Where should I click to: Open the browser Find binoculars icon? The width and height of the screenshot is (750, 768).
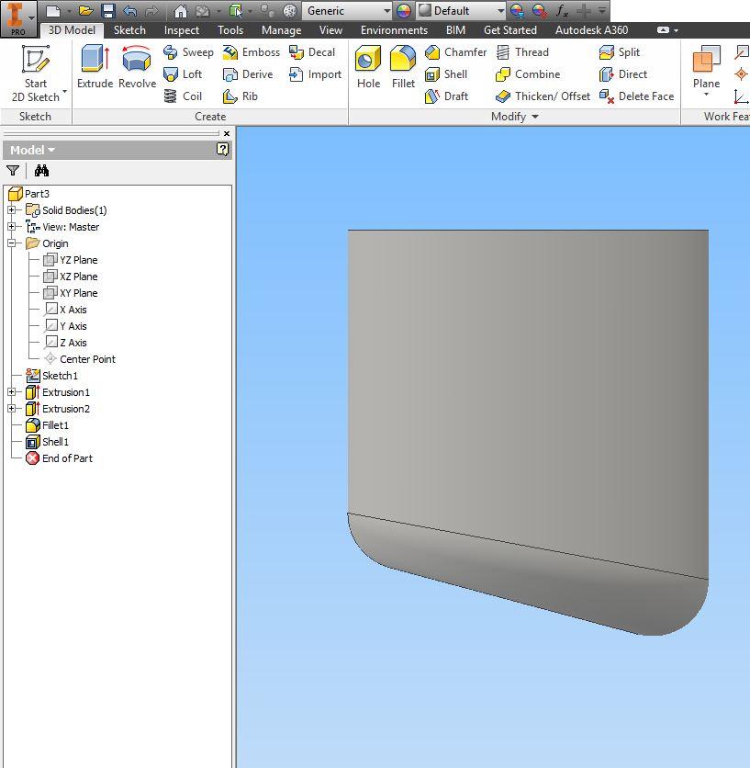pyautogui.click(x=41, y=171)
